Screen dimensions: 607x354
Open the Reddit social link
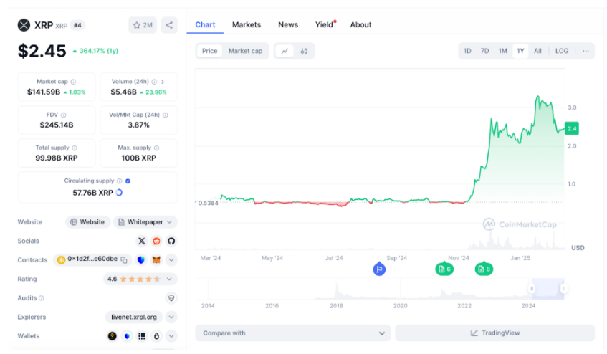point(156,241)
